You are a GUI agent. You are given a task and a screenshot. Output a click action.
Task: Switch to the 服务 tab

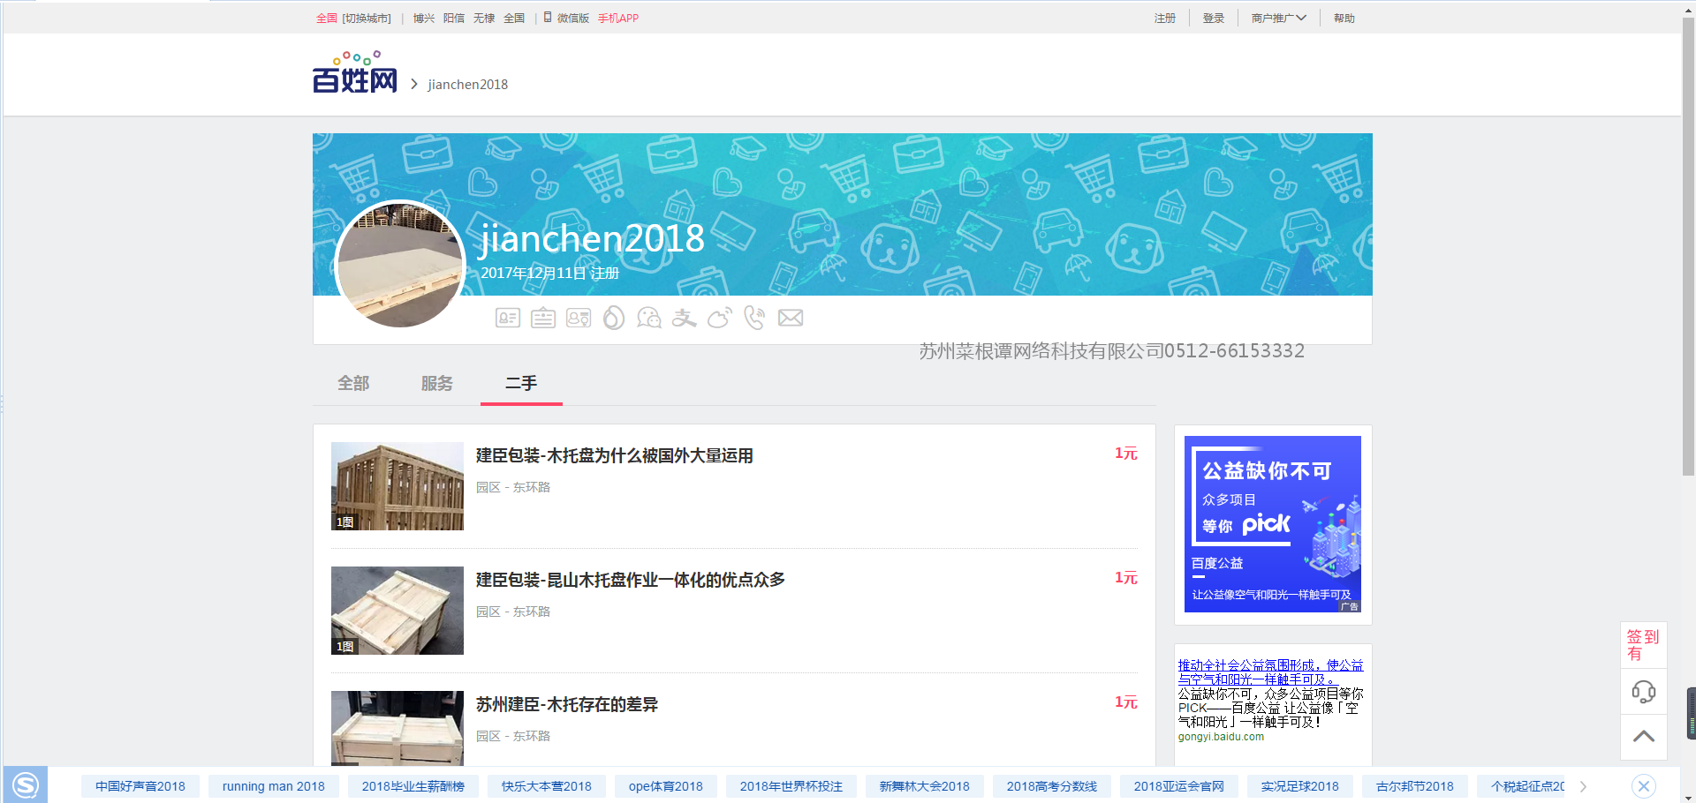pyautogui.click(x=437, y=383)
